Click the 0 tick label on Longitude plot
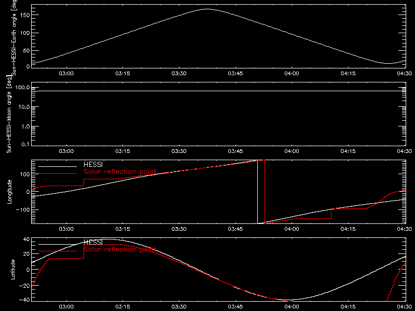 tap(28, 192)
